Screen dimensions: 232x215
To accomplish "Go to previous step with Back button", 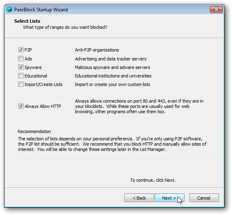I will (139, 198).
